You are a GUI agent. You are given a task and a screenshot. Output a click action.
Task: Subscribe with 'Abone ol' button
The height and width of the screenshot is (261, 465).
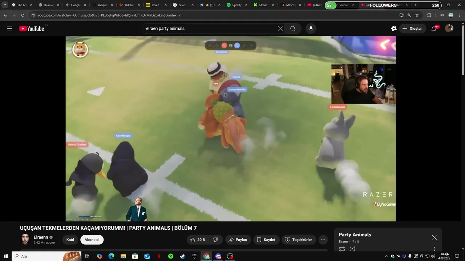coord(92,240)
